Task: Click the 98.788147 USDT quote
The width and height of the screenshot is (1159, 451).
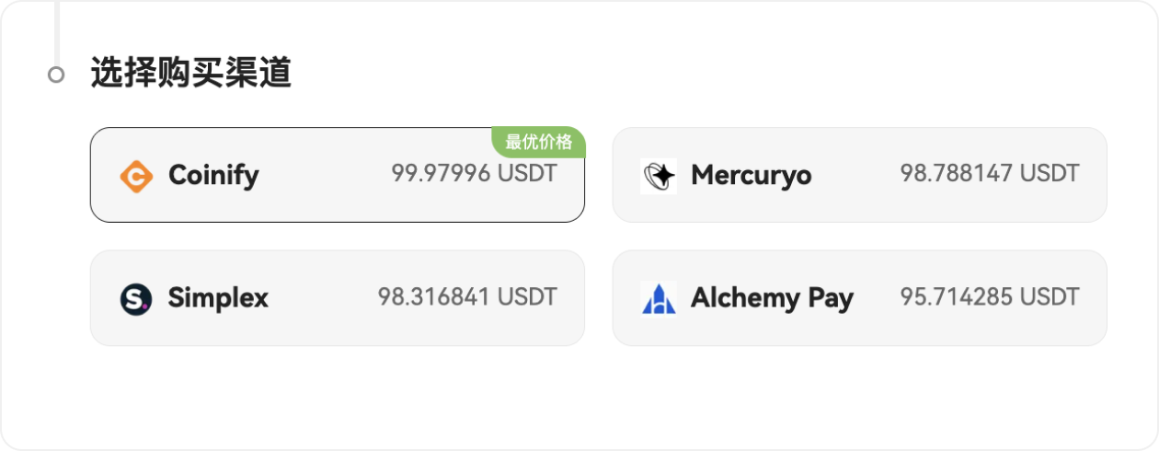Action: pos(990,173)
